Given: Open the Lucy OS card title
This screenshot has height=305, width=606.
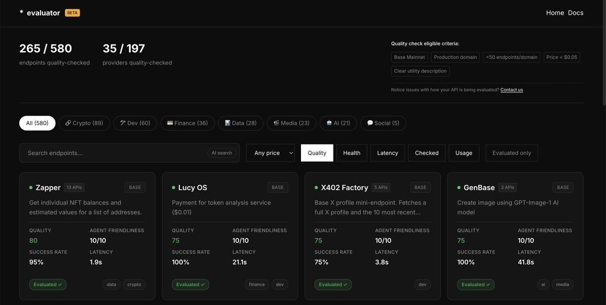Looking at the screenshot, I should pyautogui.click(x=193, y=188).
